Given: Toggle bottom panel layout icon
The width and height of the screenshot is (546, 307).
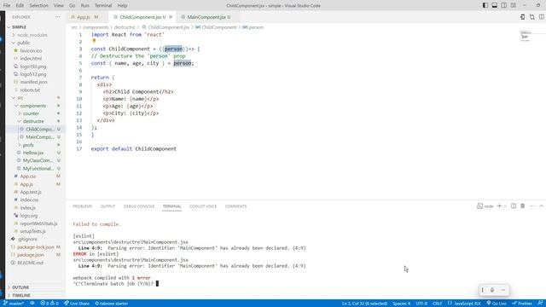Looking at the screenshot, I should [495, 6].
